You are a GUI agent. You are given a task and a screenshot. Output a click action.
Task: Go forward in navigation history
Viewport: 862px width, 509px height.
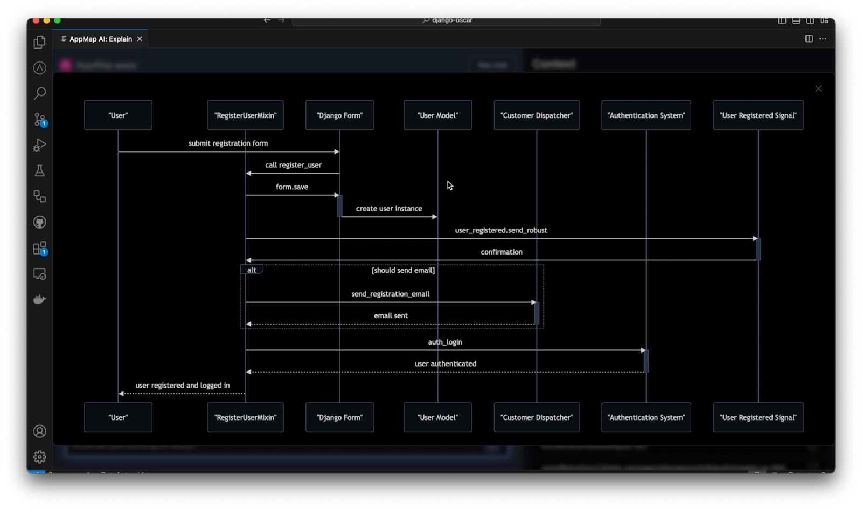pos(281,20)
